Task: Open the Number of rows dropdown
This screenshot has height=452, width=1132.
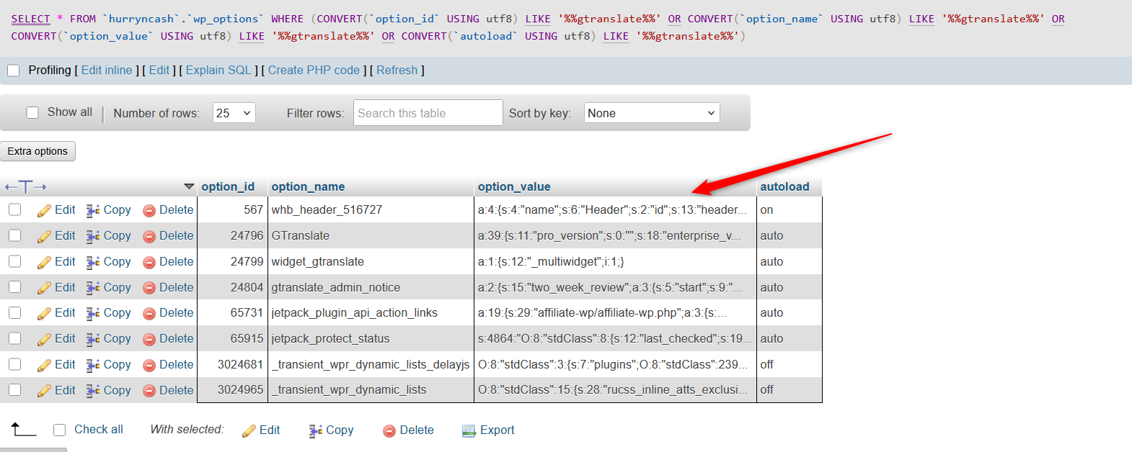Action: [234, 113]
